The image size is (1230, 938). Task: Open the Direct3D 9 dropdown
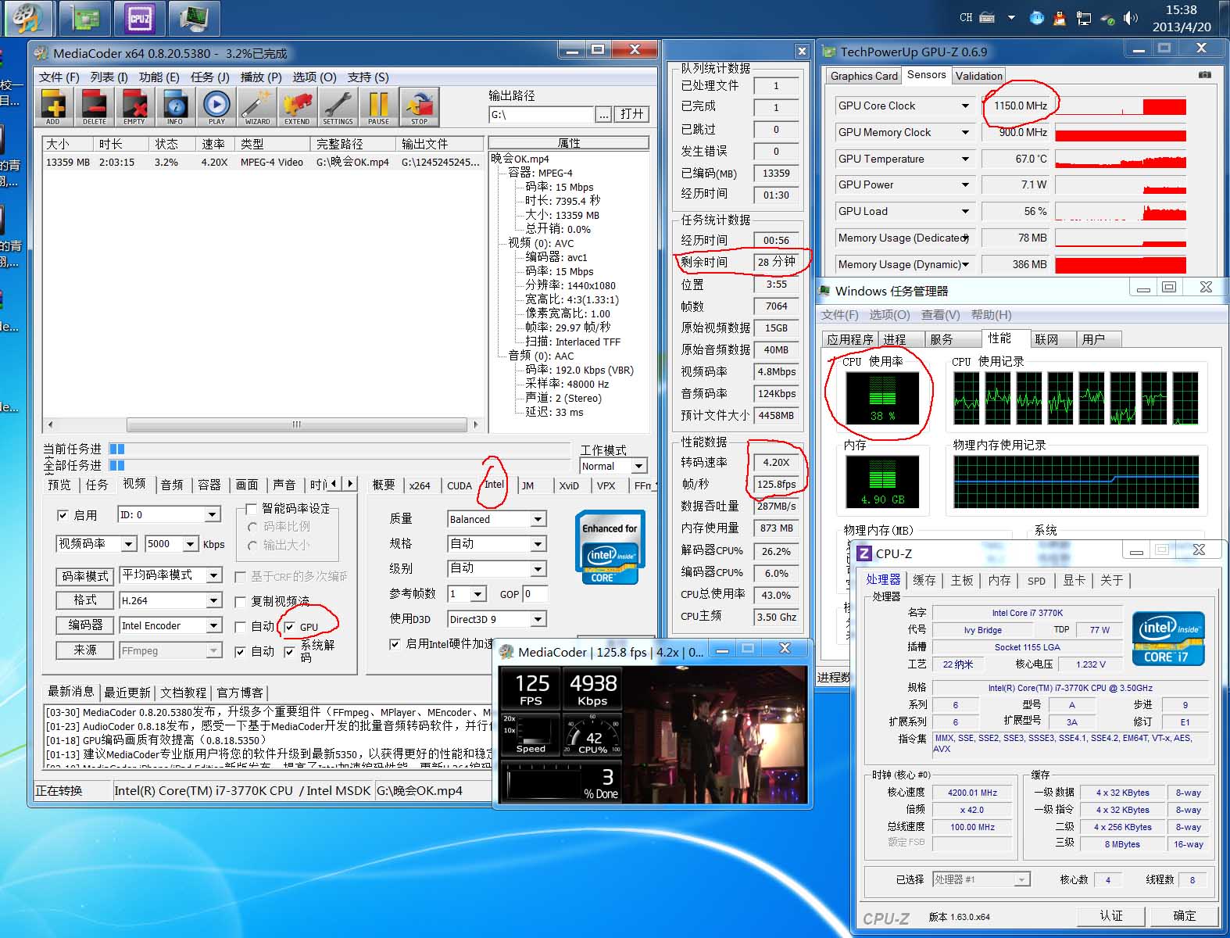point(497,619)
